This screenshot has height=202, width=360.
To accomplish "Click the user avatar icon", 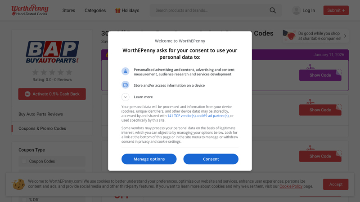I will coord(296,10).
